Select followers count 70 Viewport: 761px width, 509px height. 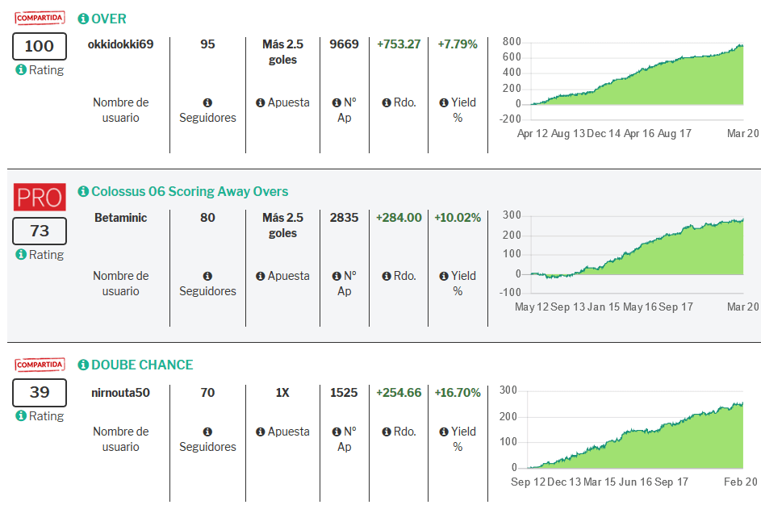click(207, 393)
